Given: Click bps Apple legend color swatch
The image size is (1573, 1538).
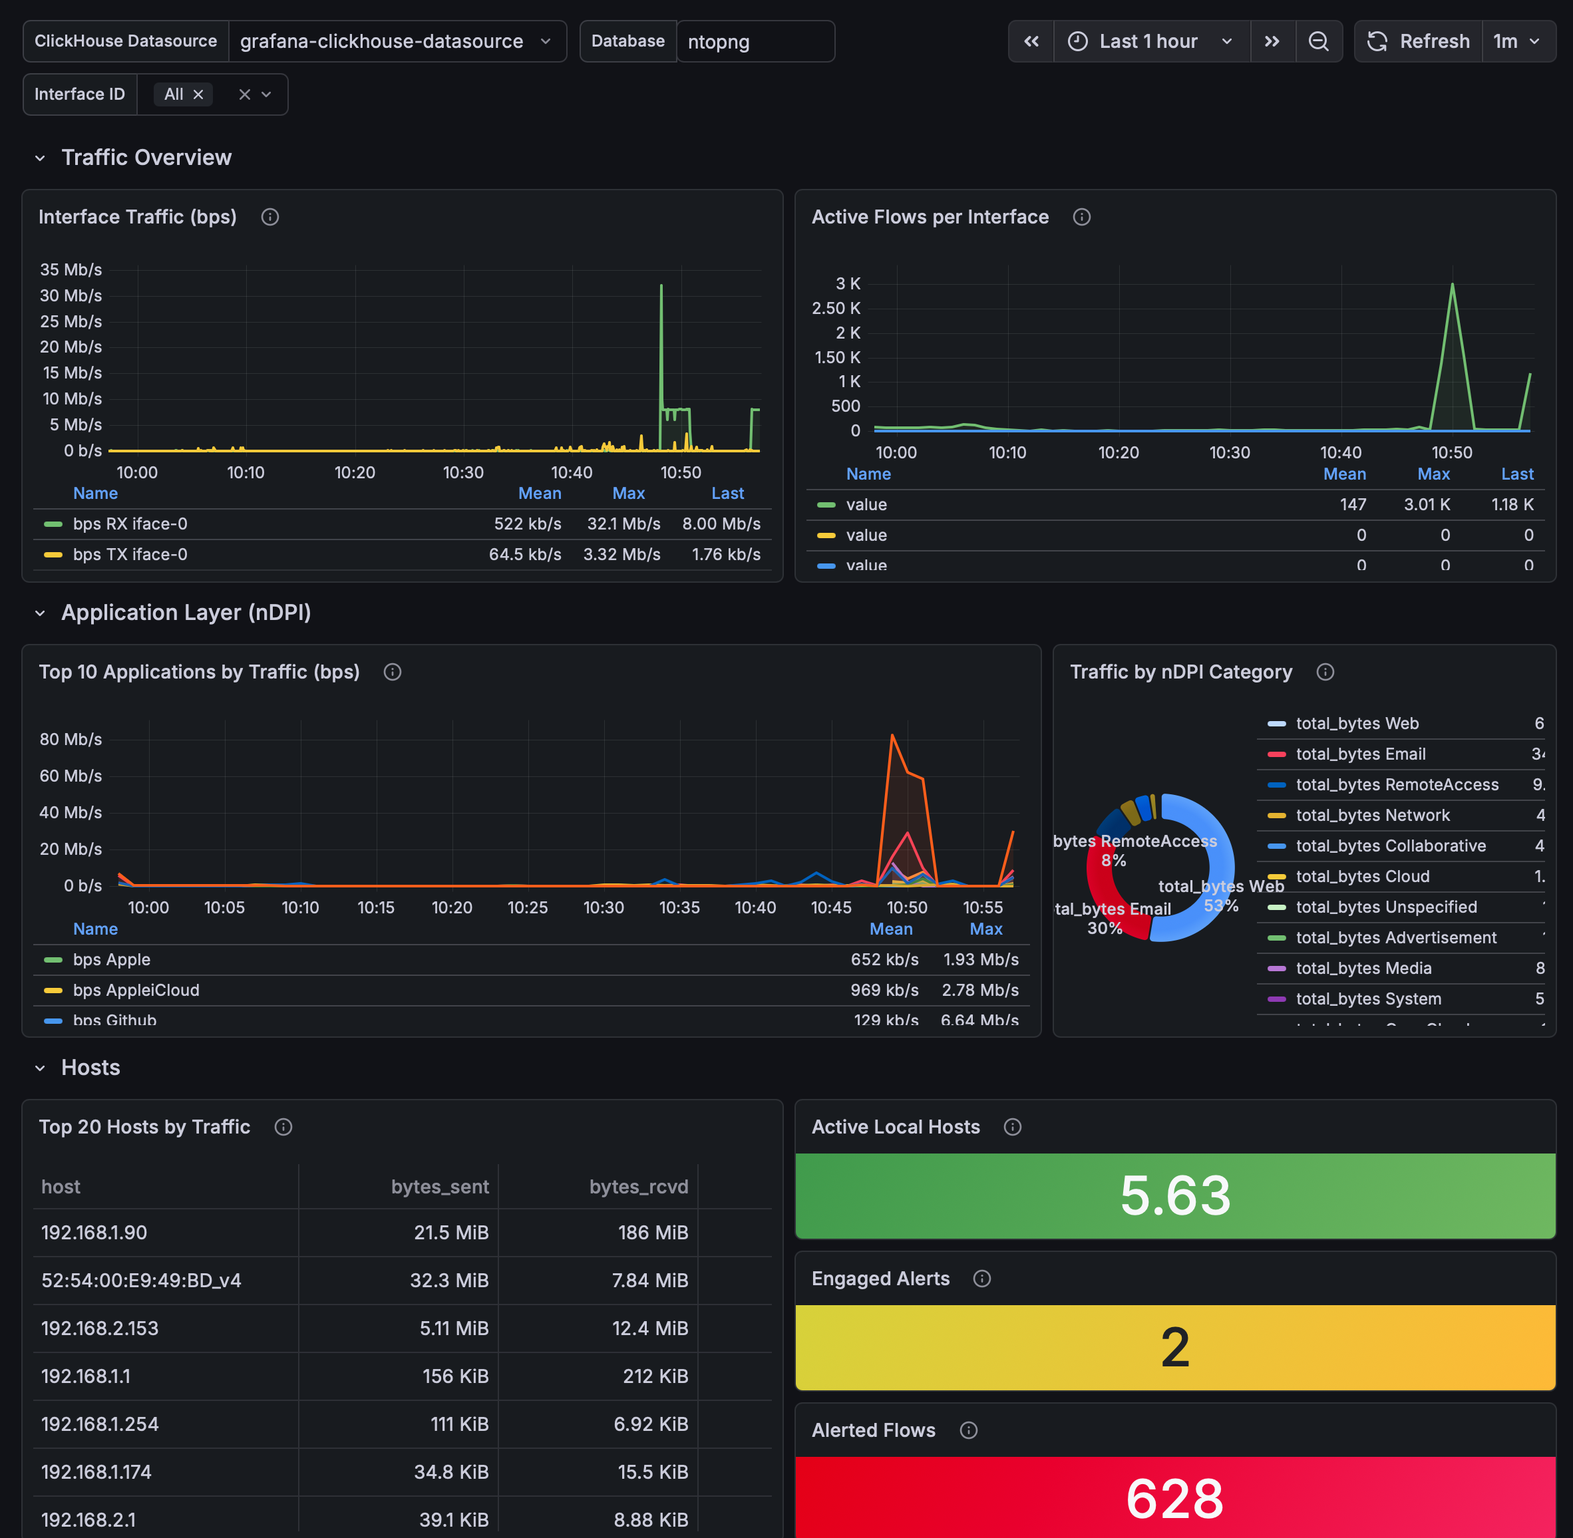Looking at the screenshot, I should 53,960.
